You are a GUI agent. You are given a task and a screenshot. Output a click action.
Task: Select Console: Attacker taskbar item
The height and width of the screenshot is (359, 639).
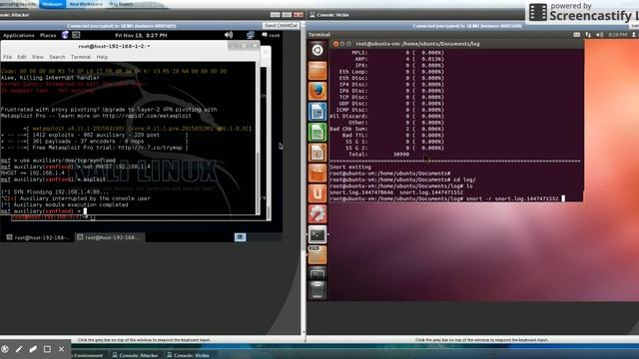pos(135,355)
